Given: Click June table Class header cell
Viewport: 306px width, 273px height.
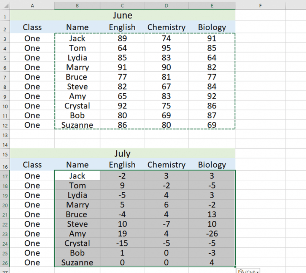Looking at the screenshot, I should pos(32,27).
